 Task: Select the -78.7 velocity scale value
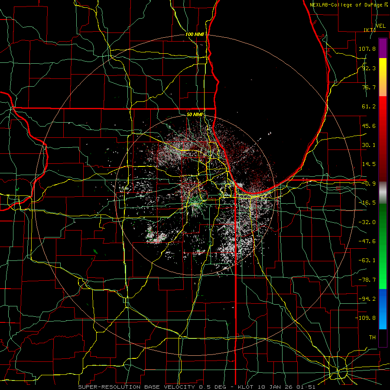(367, 280)
